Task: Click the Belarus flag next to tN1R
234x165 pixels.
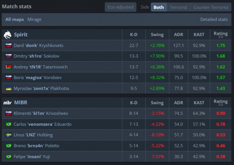Action: pos(8,67)
